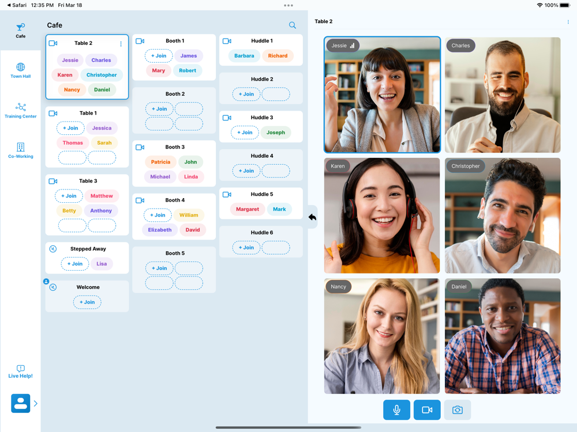This screenshot has width=577, height=432.
Task: Tap the battery status icon
Action: [x=565, y=5]
